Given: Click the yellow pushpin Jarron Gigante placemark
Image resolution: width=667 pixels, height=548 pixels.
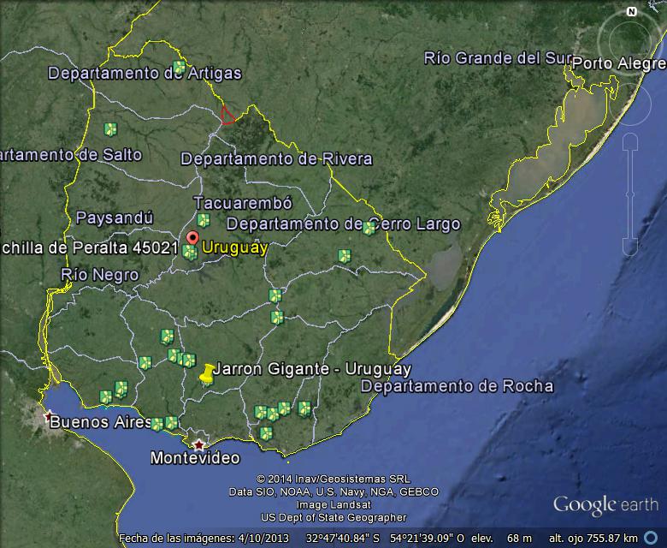Looking at the screenshot, I should pos(207,374).
